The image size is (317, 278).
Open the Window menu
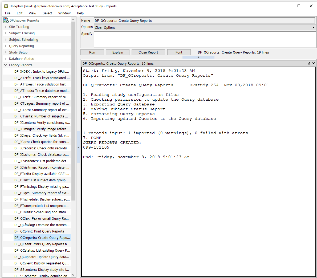pos(64,13)
